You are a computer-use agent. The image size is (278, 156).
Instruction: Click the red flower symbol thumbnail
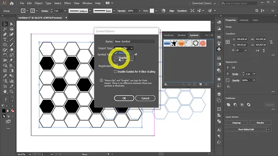pos(203,43)
